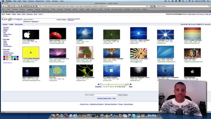Go to the Next results page link
Screen dimensions: 211x119
[x=131, y=87]
